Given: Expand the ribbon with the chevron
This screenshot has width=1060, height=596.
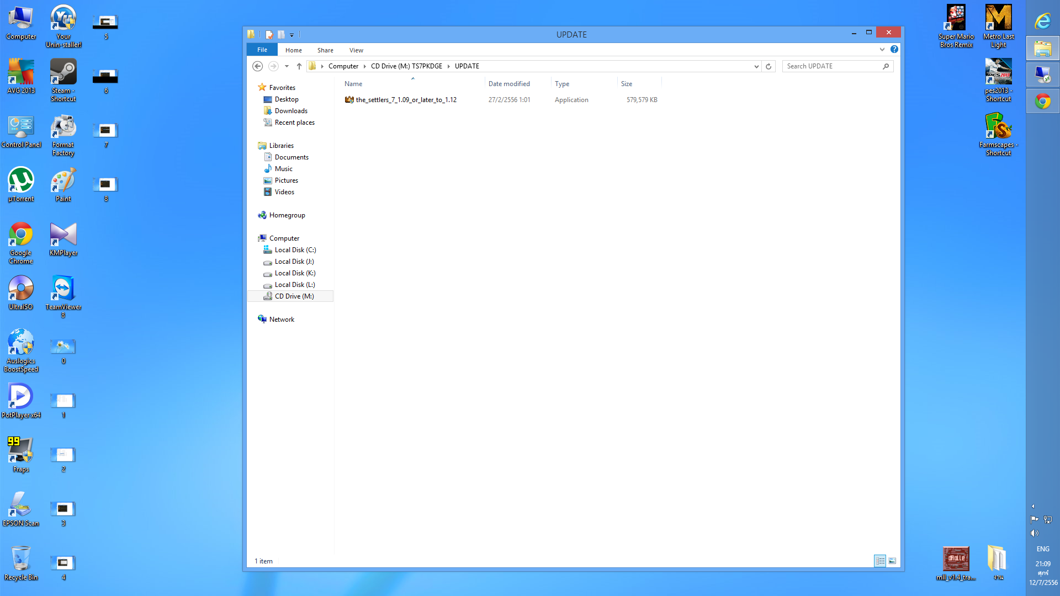Looking at the screenshot, I should point(882,50).
